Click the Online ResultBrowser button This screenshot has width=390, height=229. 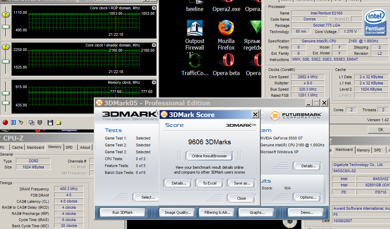[209, 156]
